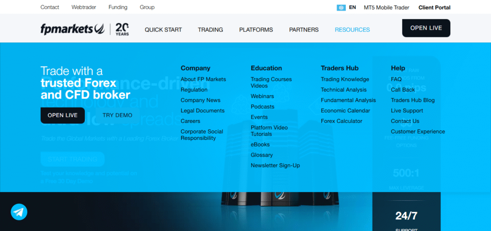Open the Webinars page
This screenshot has height=231, width=491.
262,96
